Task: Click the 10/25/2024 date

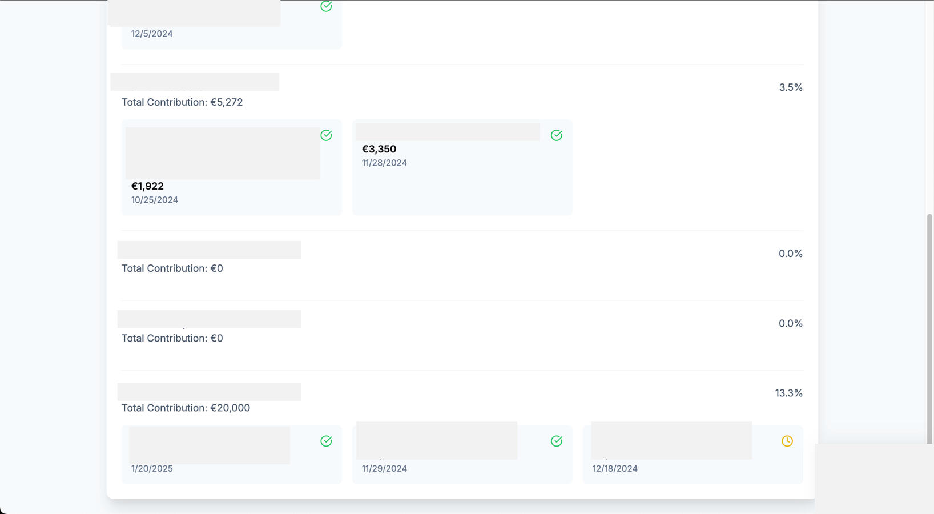Action: point(155,200)
